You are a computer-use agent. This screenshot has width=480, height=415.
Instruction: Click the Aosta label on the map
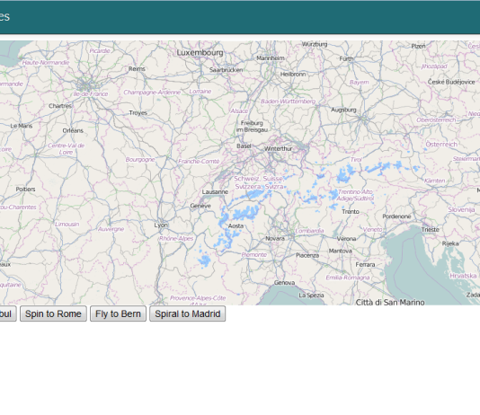(236, 225)
